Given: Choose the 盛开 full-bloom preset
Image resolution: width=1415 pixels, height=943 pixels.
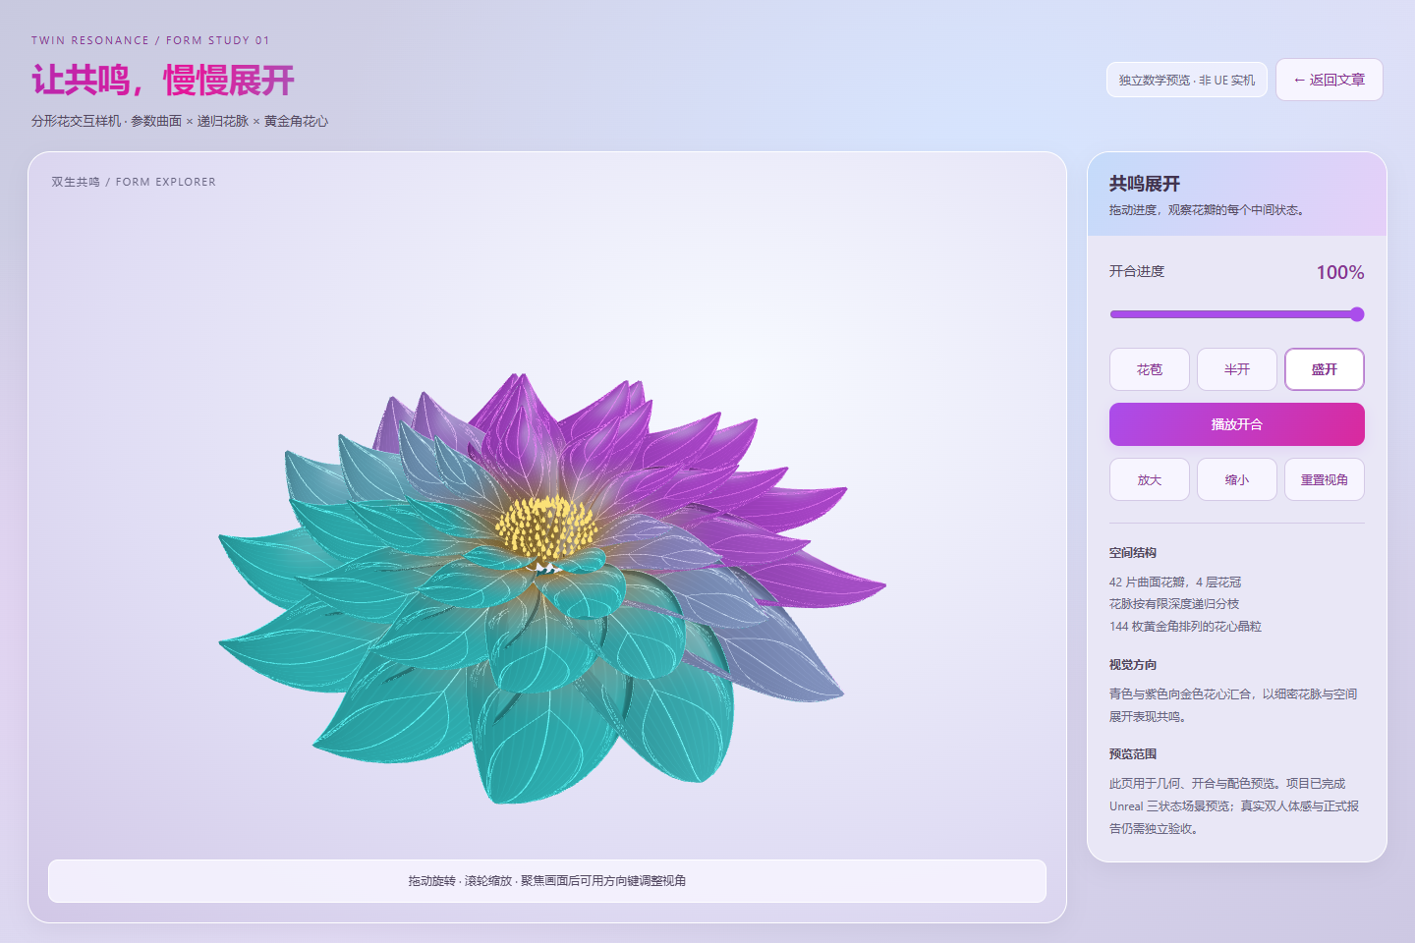Looking at the screenshot, I should click(1325, 369).
